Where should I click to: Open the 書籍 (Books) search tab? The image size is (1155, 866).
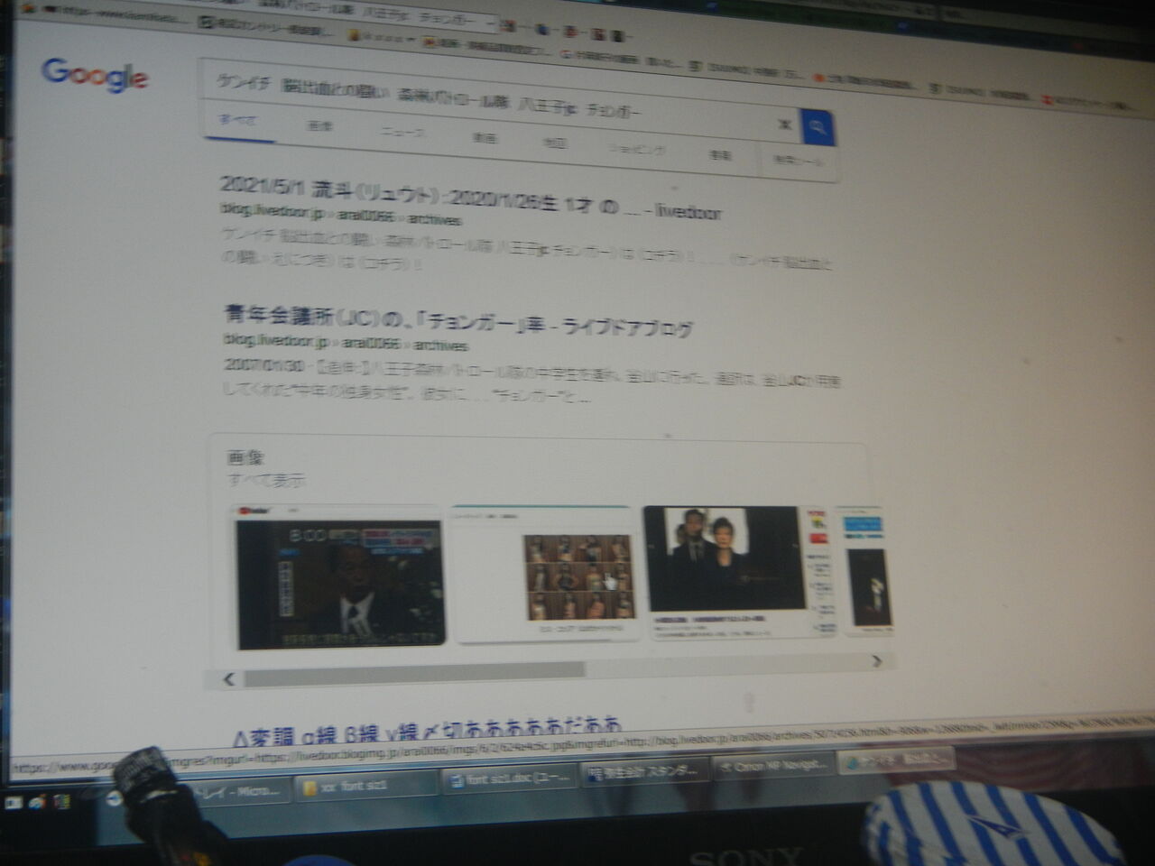719,155
